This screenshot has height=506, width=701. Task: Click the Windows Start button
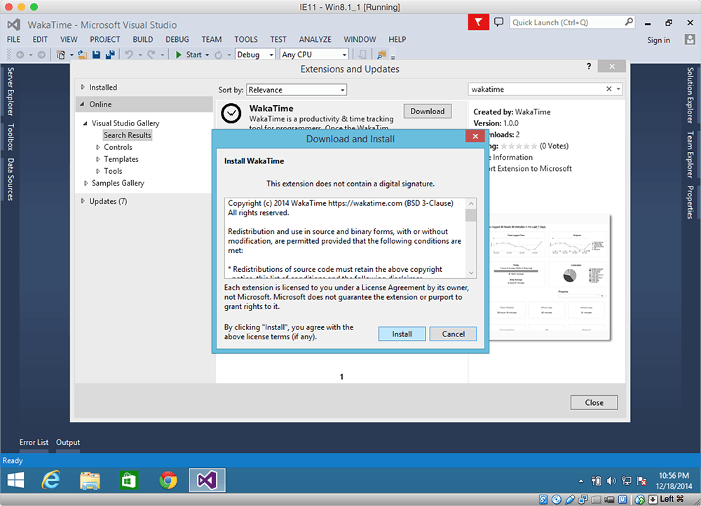point(15,480)
